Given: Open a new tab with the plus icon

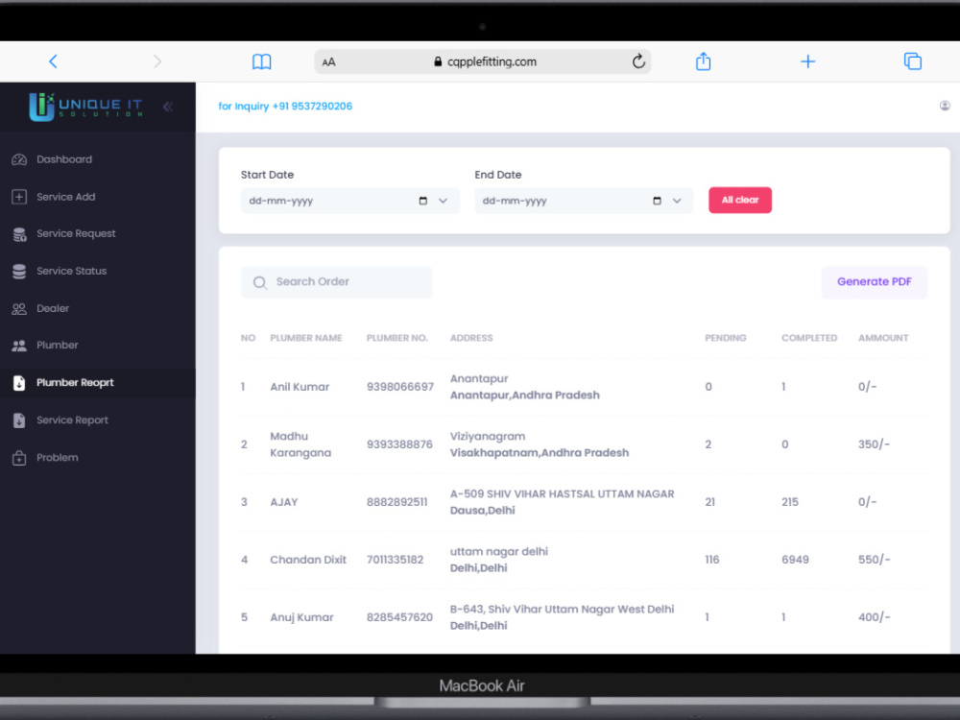Looking at the screenshot, I should 808,61.
